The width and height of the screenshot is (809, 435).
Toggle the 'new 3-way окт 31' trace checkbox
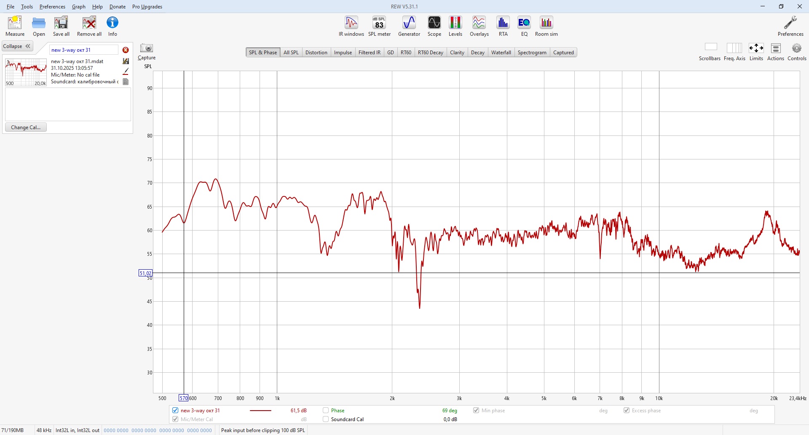[x=175, y=410]
